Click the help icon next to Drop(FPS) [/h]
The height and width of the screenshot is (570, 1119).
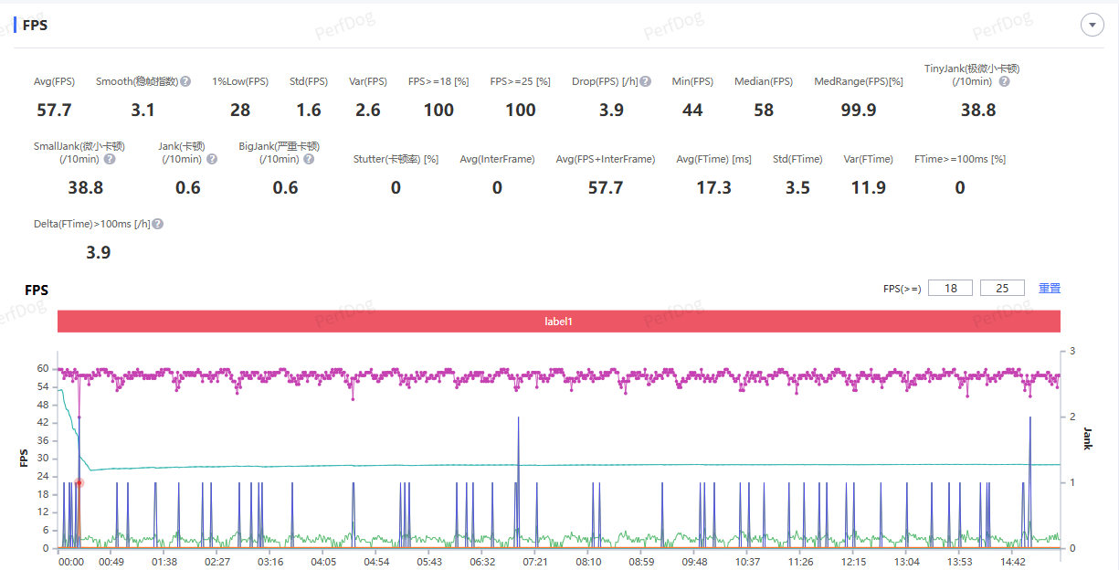[646, 81]
